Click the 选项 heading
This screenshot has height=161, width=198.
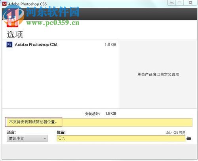point(15,34)
